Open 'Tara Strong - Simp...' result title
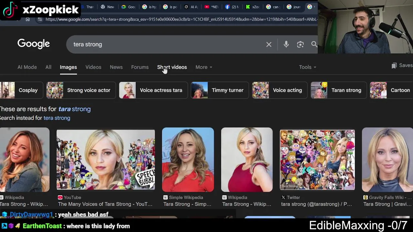Screen dimensions: 413x232 (187, 204)
